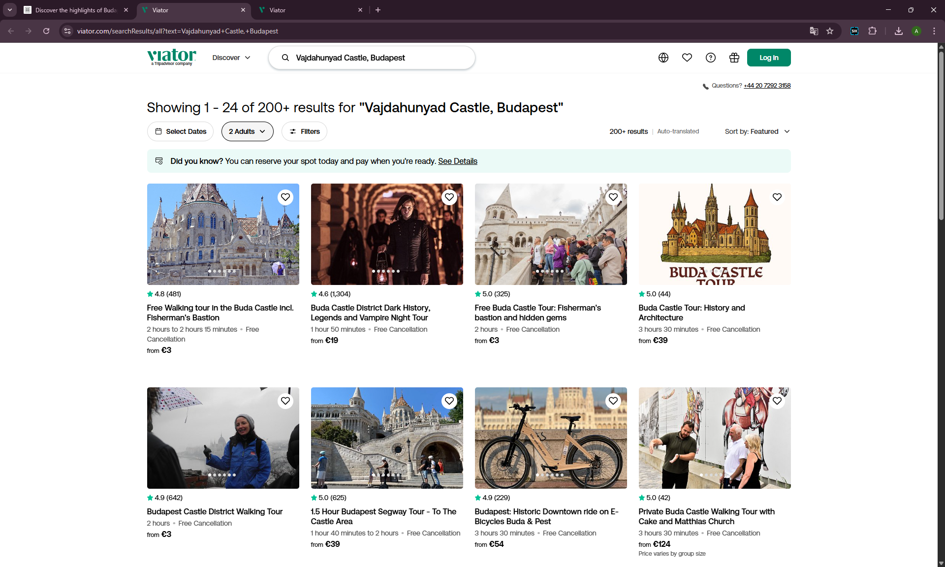This screenshot has height=567, width=945.
Task: Expand the Discover menu
Action: 231,58
